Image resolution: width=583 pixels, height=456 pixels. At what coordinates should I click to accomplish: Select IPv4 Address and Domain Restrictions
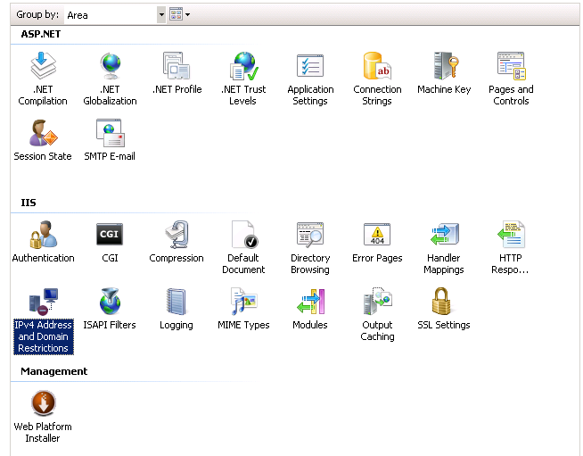coord(44,320)
